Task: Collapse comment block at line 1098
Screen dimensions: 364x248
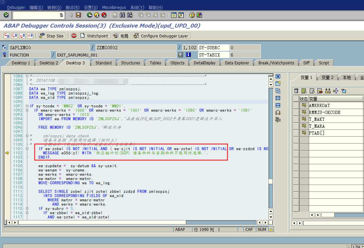Action: coord(27,136)
